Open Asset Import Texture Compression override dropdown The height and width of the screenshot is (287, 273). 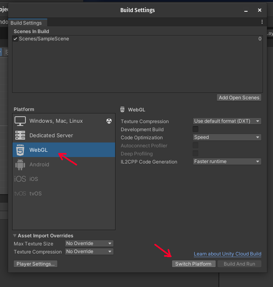pos(89,251)
